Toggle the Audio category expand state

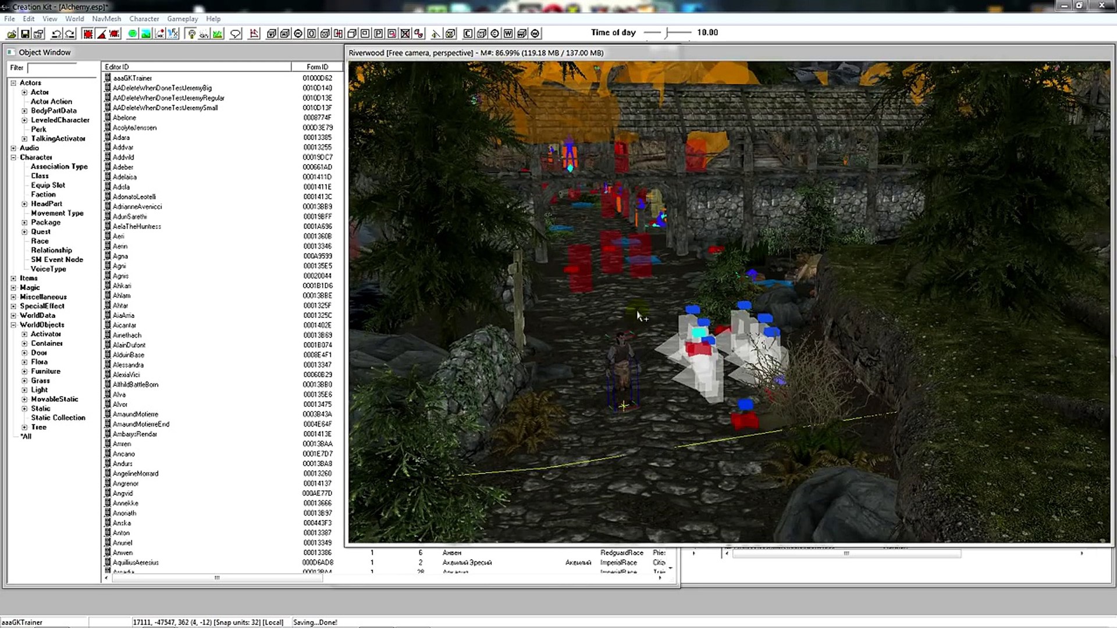coord(14,147)
